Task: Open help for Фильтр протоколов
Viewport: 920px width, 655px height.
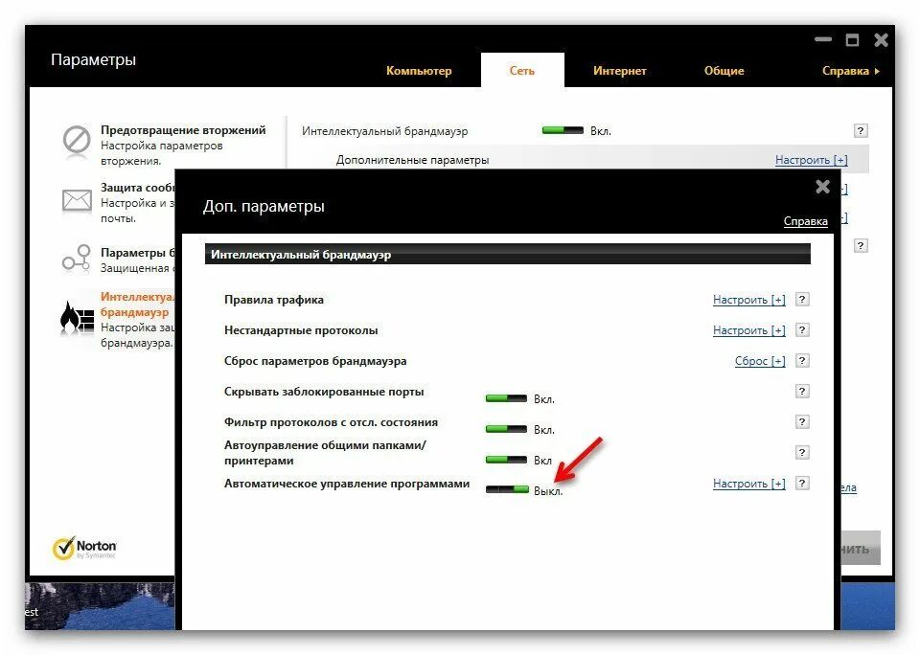Action: (x=802, y=421)
